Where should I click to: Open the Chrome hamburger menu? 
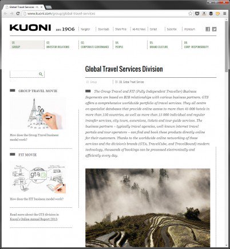pos(225,14)
